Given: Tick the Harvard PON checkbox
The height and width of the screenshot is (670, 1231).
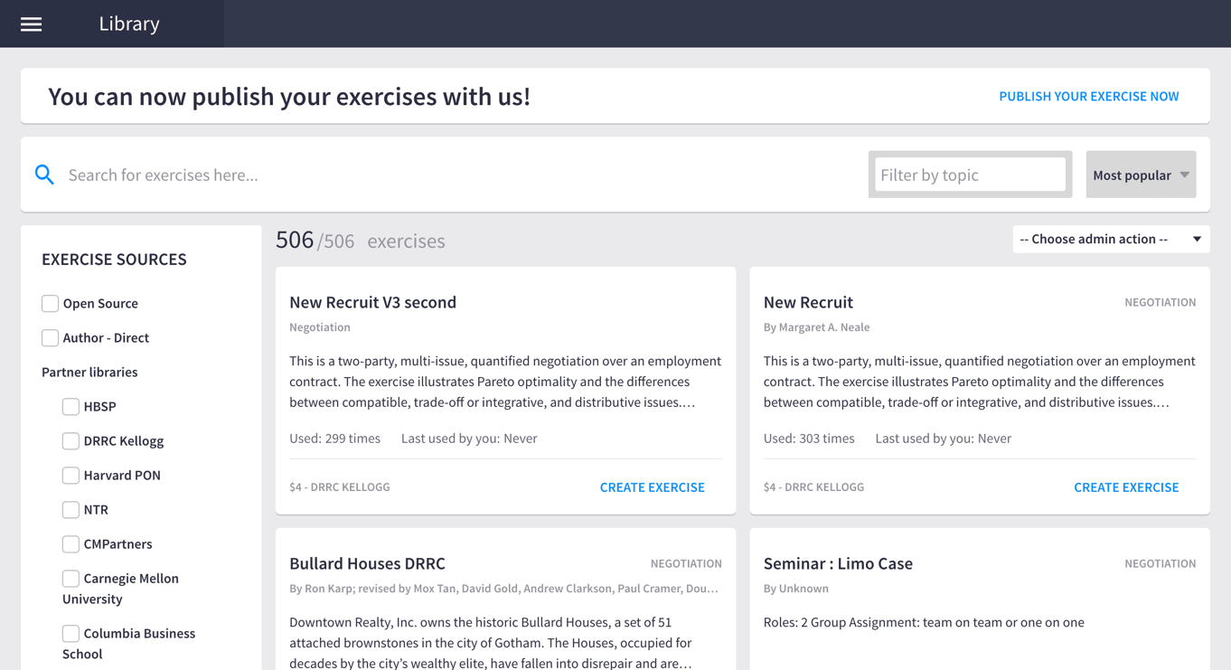Looking at the screenshot, I should pyautogui.click(x=70, y=475).
